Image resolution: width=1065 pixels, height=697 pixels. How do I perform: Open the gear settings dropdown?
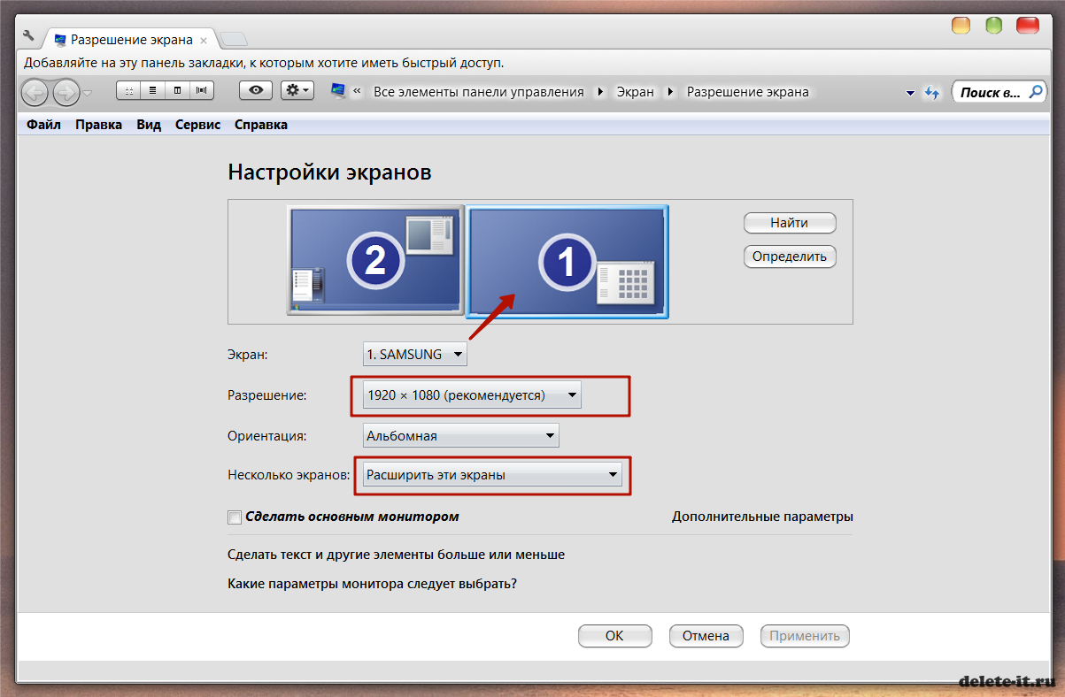coord(297,90)
